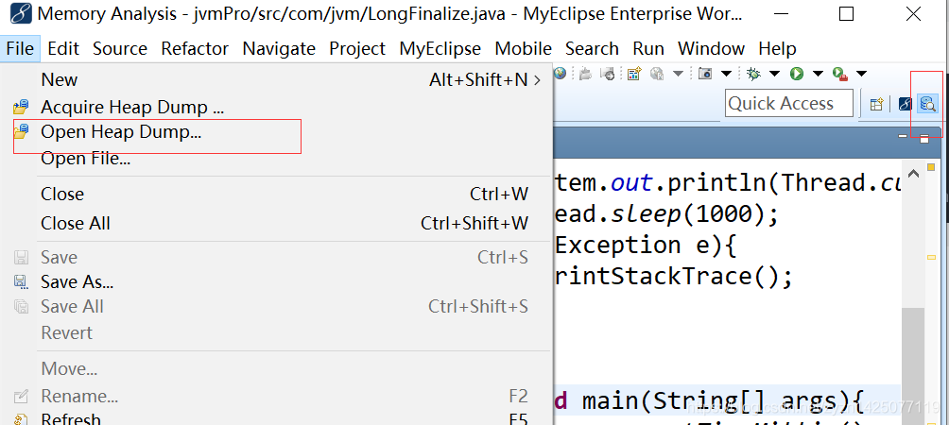Select Refresh in the File menu
Viewport: 949px width, 425px height.
tap(277, 418)
